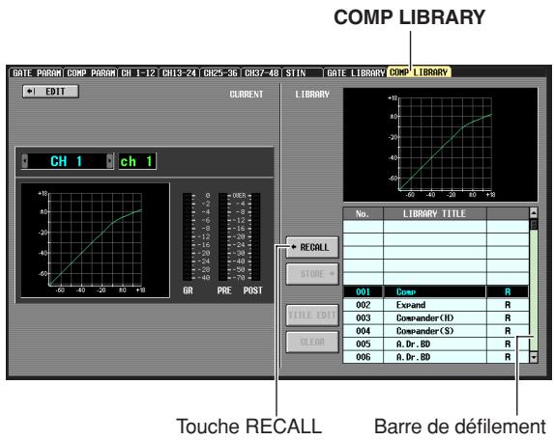
Task: Select the CH 1-12 tab
Action: point(138,73)
